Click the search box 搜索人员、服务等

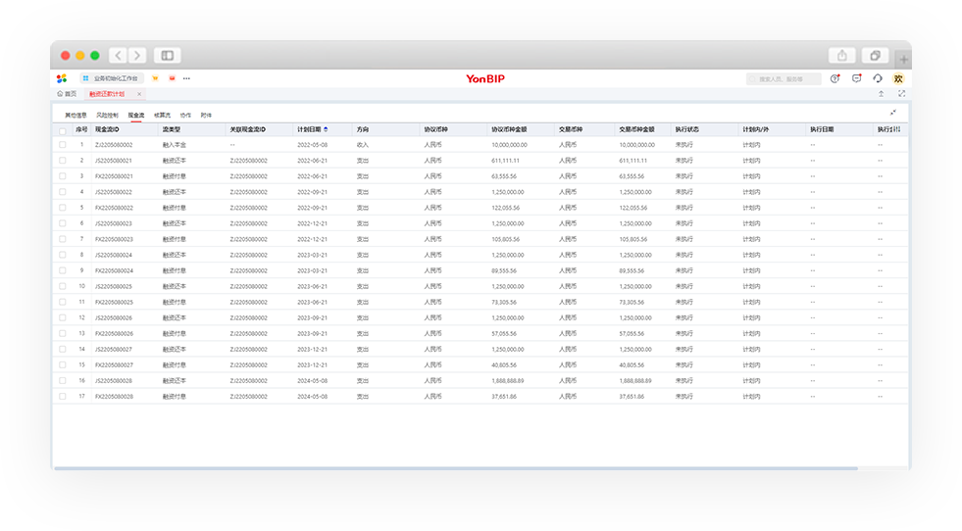[784, 79]
